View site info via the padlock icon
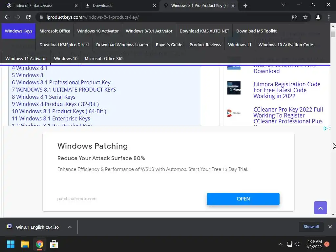The image size is (336, 252). click(41, 17)
